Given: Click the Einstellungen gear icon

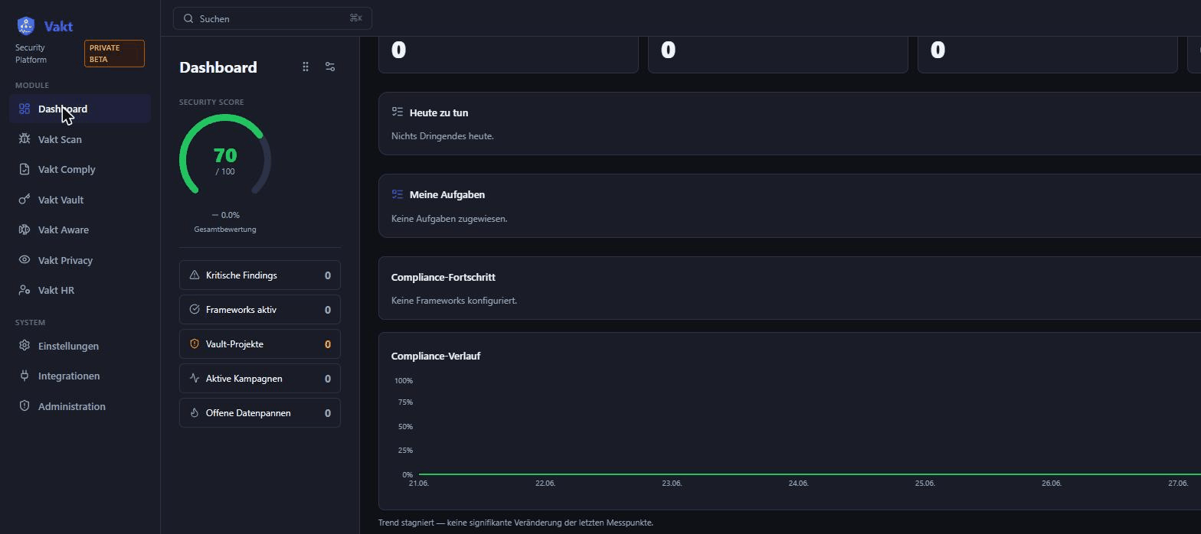Looking at the screenshot, I should [25, 346].
